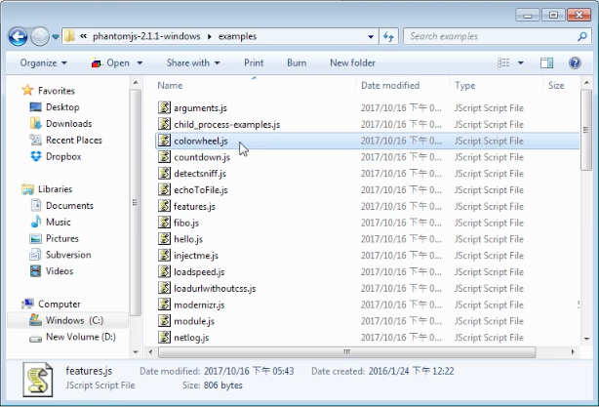
Task: Go back using the Back arrow button
Action: [18, 37]
